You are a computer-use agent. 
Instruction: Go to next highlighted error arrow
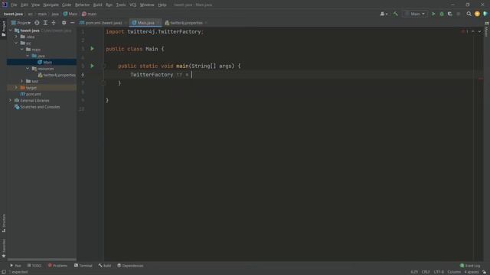click(x=479, y=31)
